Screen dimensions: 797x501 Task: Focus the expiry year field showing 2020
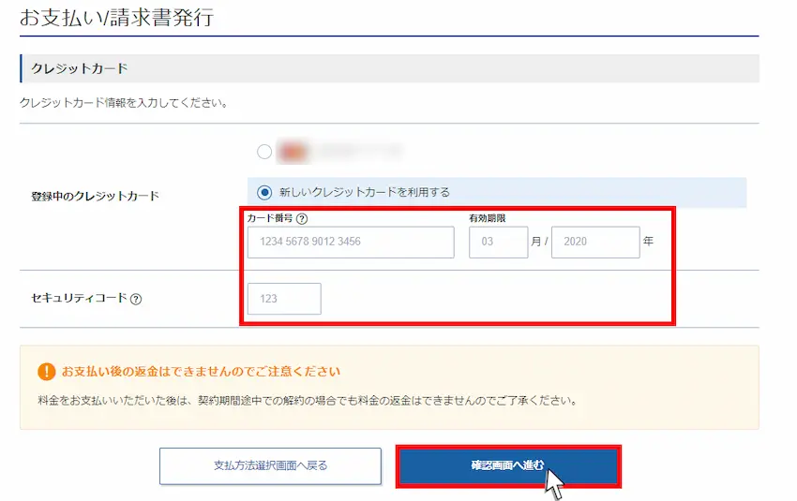pos(595,243)
